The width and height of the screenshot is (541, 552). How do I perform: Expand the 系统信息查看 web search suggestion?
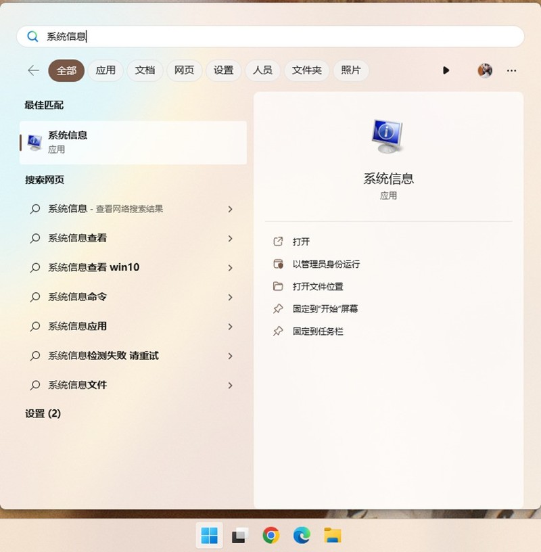point(230,238)
